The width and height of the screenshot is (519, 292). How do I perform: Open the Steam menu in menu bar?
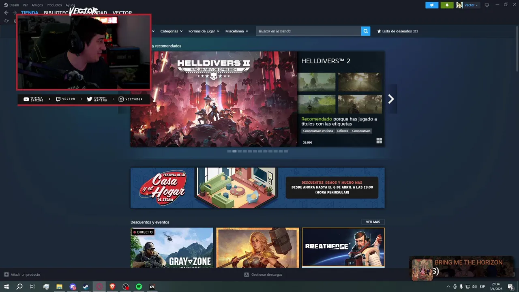pyautogui.click(x=14, y=5)
